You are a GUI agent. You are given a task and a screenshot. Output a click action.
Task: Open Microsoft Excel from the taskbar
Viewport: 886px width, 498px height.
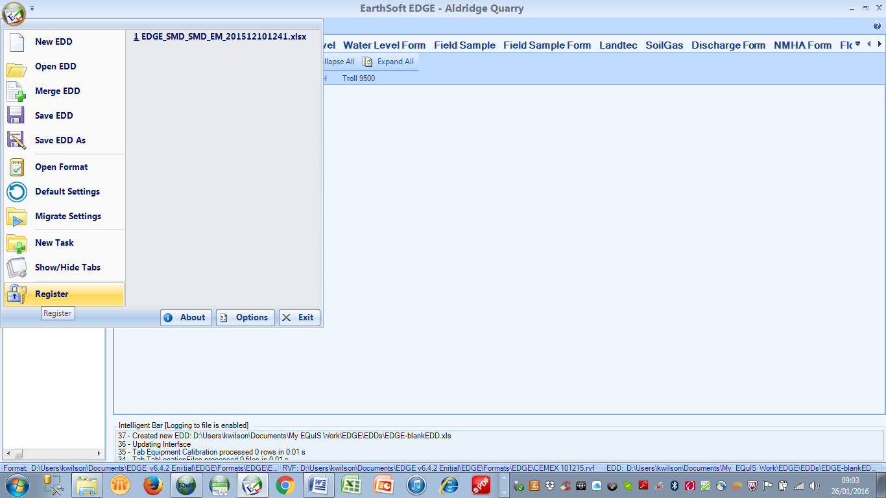pos(352,485)
